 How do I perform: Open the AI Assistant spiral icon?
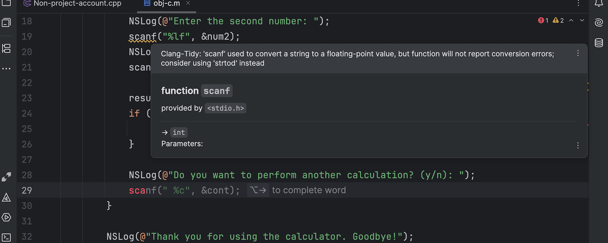(599, 23)
